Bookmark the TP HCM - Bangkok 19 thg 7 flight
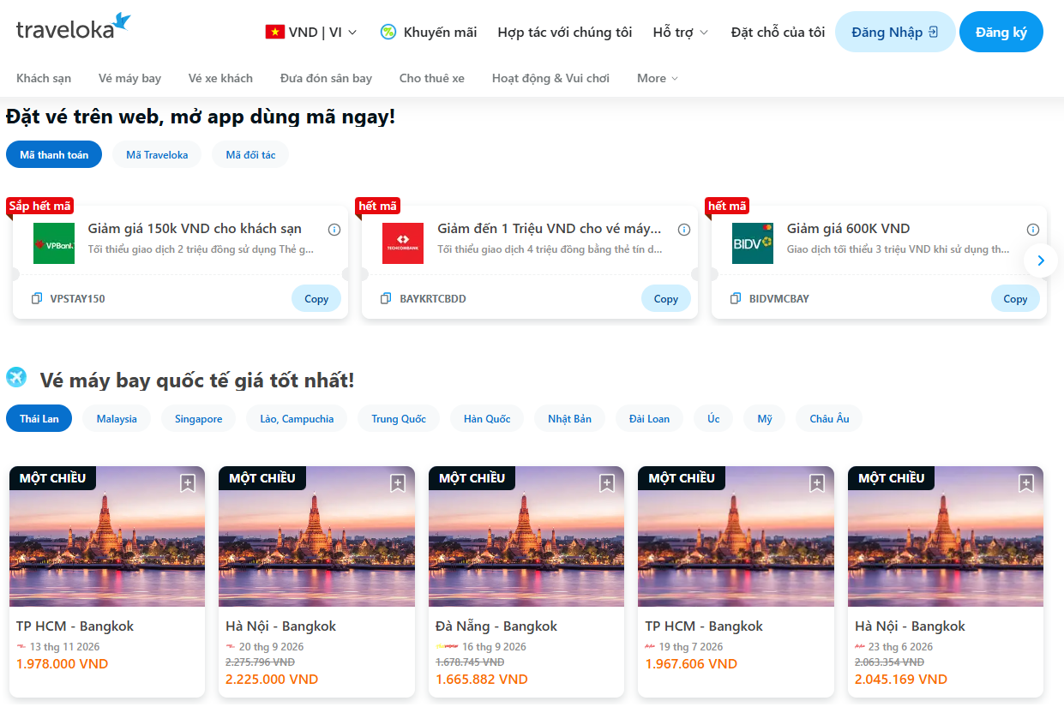This screenshot has width=1064, height=707. 817,483
